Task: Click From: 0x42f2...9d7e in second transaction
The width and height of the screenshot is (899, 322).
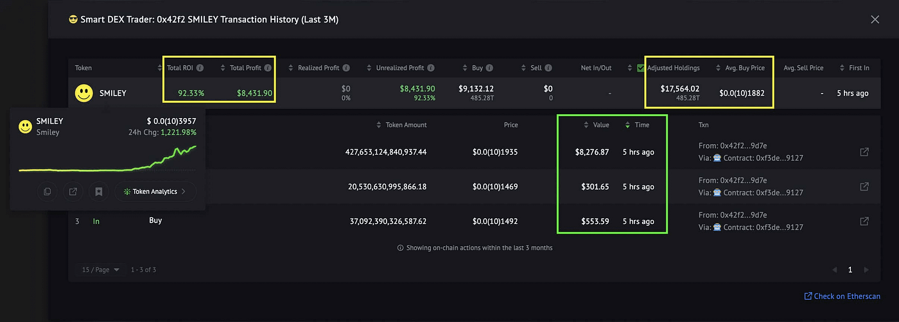Action: coord(733,180)
